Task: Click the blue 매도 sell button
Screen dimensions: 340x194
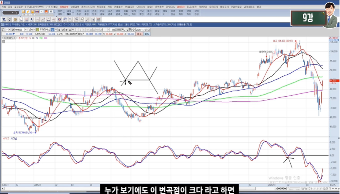Action: click(147, 34)
